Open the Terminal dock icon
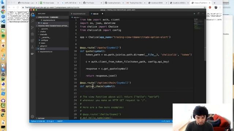The height and width of the screenshot is (131, 234). pyautogui.click(x=3, y=26)
